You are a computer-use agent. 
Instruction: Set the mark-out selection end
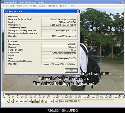coord(56,101)
